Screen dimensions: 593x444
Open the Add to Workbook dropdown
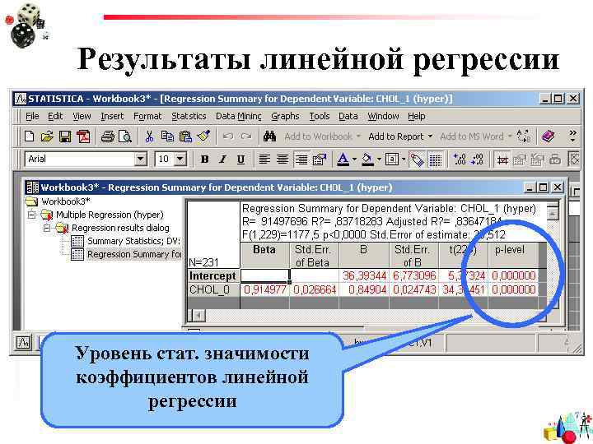point(358,136)
